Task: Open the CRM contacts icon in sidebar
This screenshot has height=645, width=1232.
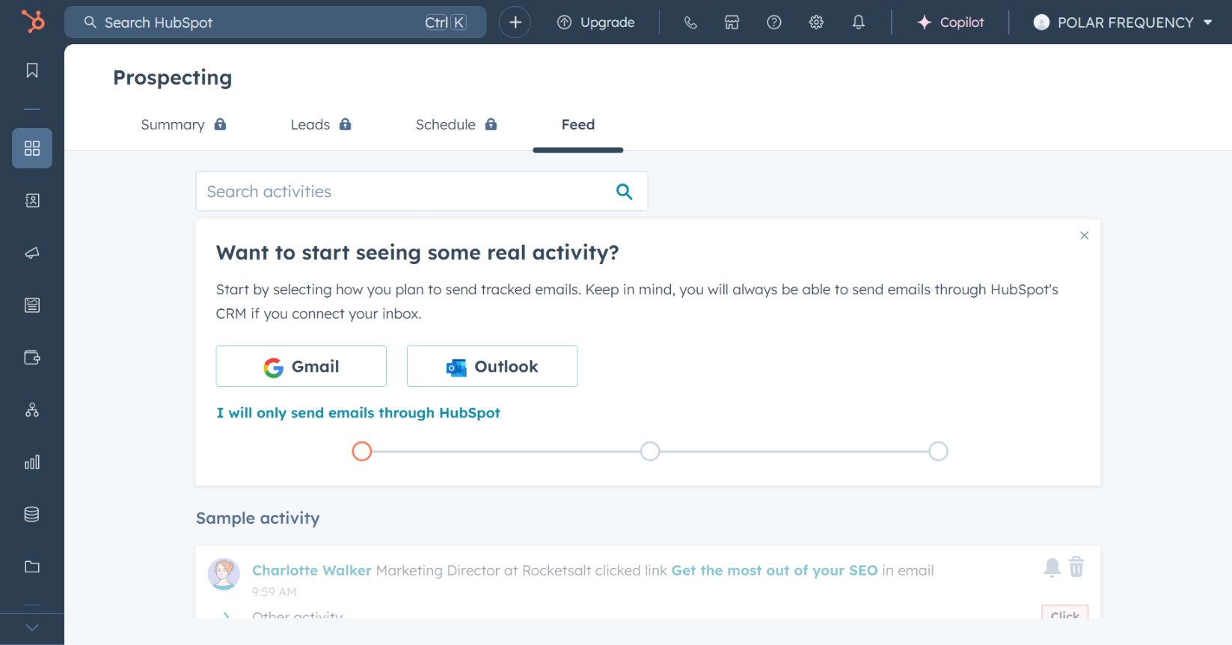Action: click(32, 201)
